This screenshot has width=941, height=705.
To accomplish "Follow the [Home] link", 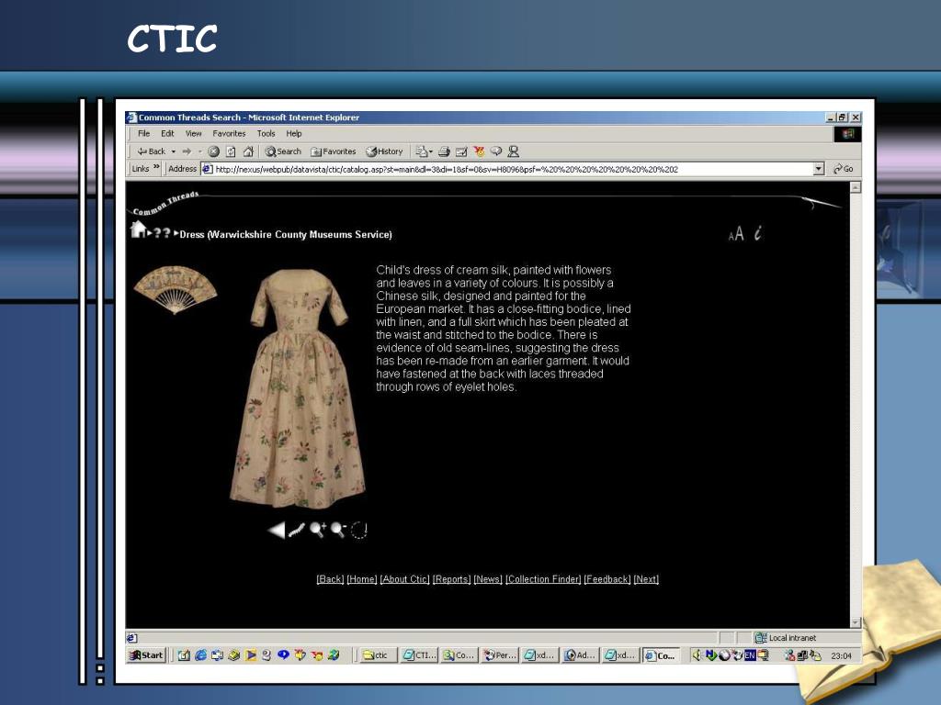I will (x=362, y=579).
